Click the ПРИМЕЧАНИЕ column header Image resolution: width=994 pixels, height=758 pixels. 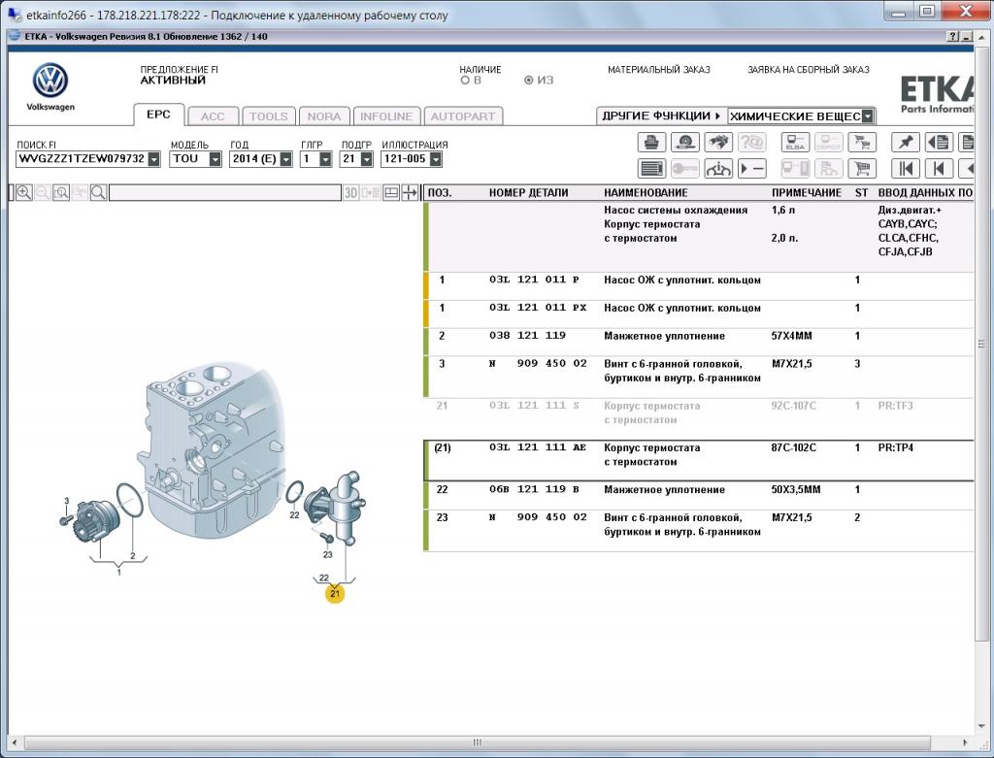(807, 193)
